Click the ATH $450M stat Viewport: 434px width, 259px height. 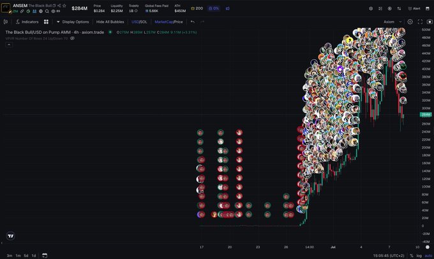pyautogui.click(x=180, y=8)
